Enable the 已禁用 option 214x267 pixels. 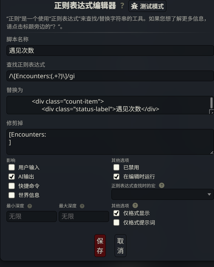[x=116, y=167]
